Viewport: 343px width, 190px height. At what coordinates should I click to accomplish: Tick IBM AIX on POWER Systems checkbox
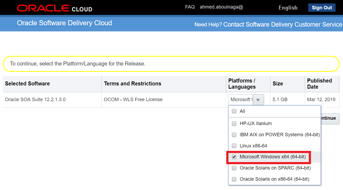[x=234, y=135]
